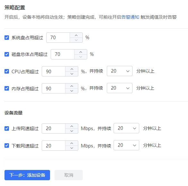The image size is (188, 186).
Task: Toggle the CPU占用超过 checkbox
Action: click(x=7, y=71)
